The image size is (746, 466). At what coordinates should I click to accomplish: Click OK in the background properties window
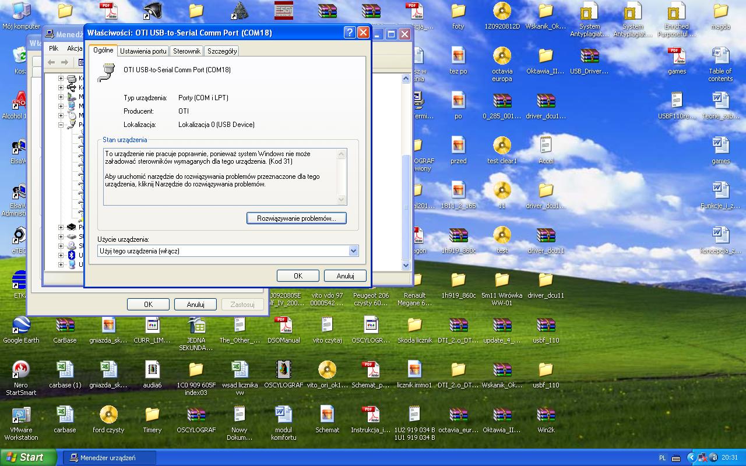click(x=148, y=304)
